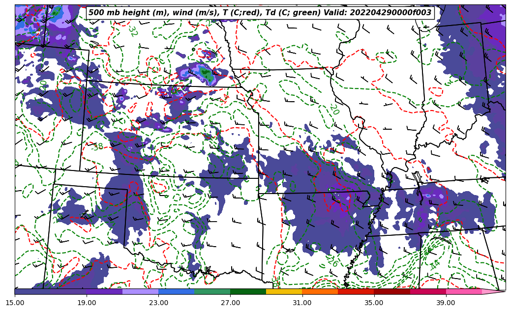Click the orange colorbar segment

320,291
